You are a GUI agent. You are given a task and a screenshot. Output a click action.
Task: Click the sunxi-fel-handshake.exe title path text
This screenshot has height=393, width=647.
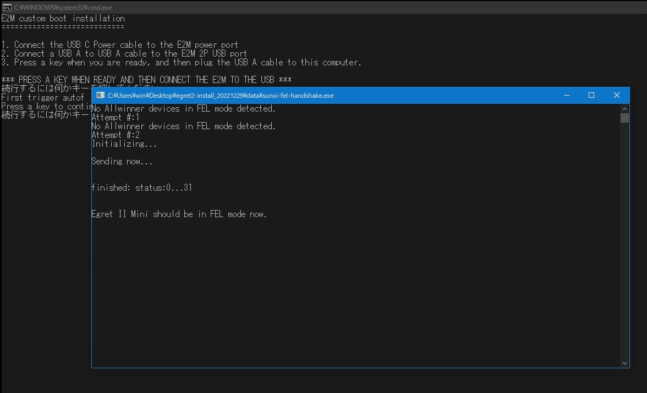(x=221, y=95)
